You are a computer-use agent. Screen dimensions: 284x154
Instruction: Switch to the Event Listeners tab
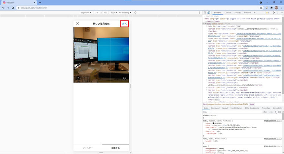pyautogui.click(x=236, y=108)
